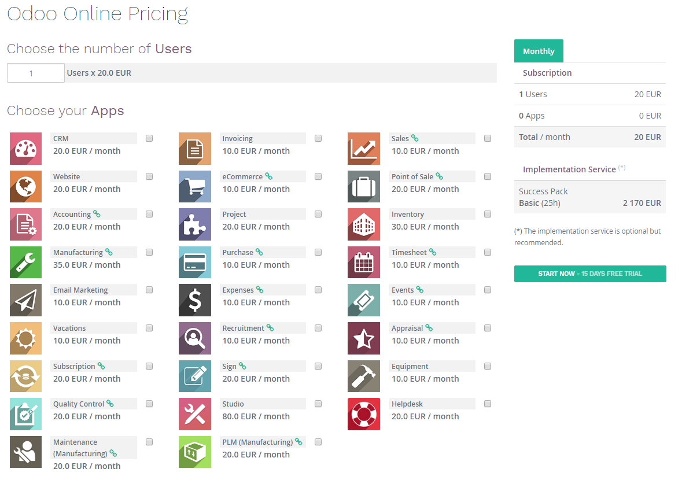This screenshot has height=480, width=682.
Task: Click the link icon beside Timesheet
Action: pyautogui.click(x=433, y=252)
